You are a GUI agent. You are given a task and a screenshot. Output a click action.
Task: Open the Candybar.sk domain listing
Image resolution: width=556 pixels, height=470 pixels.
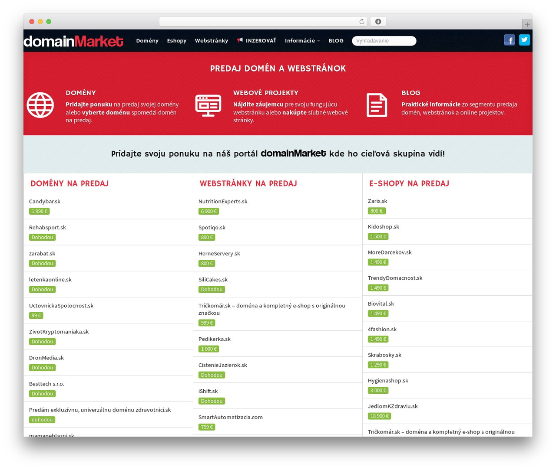(x=45, y=202)
